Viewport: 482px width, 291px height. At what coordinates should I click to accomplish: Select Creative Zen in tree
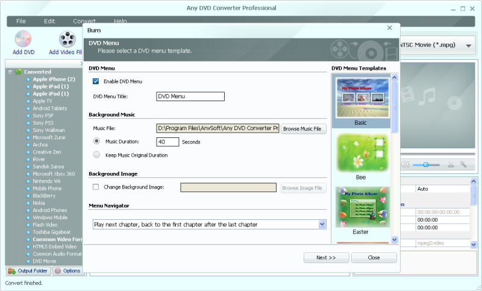(x=47, y=152)
